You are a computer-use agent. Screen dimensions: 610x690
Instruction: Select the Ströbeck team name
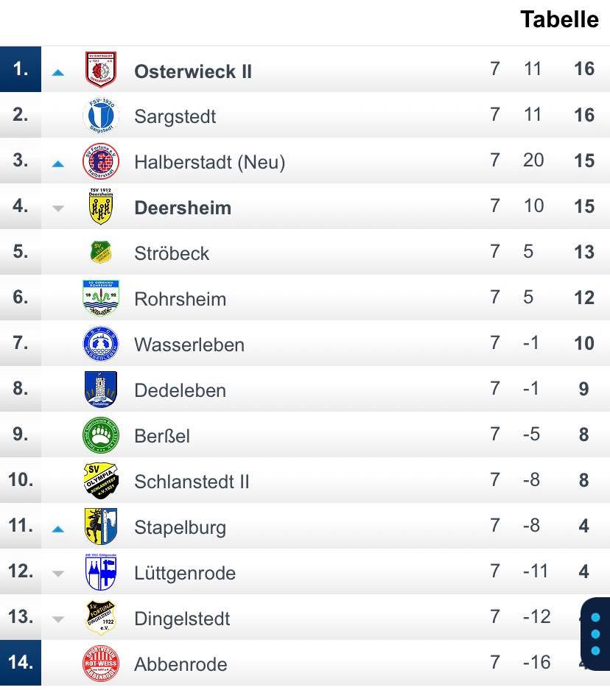pyautogui.click(x=172, y=253)
